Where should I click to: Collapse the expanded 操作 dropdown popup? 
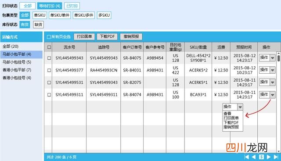240,107
